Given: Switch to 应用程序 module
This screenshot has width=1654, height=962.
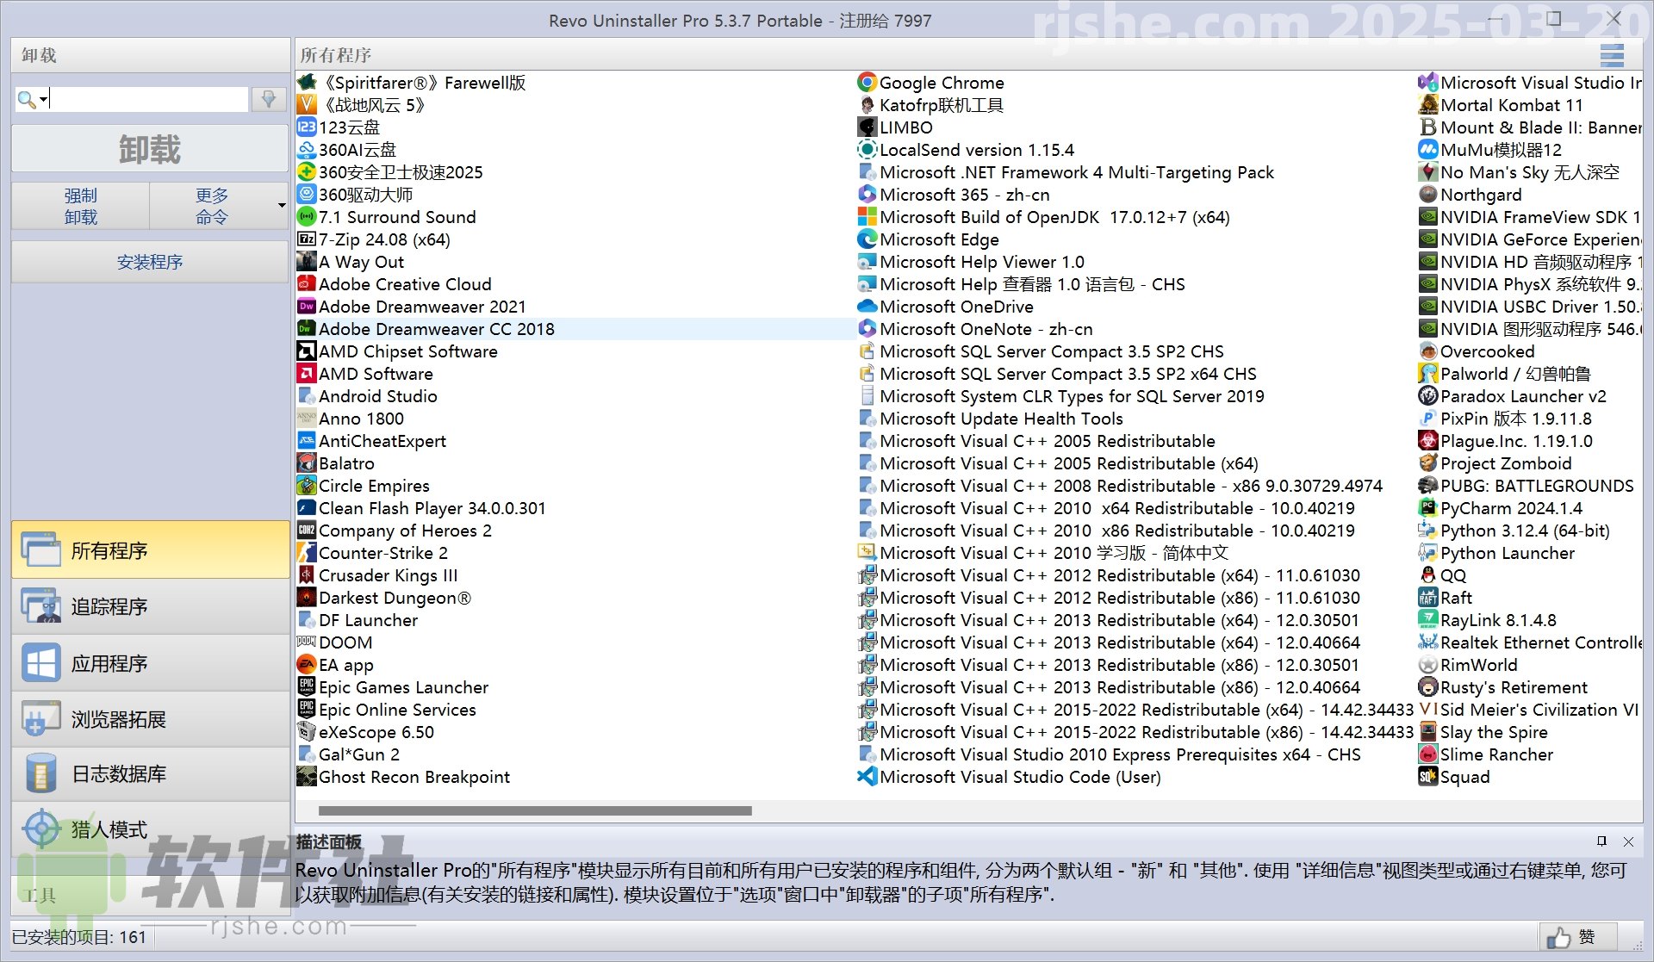Looking at the screenshot, I should coord(151,663).
